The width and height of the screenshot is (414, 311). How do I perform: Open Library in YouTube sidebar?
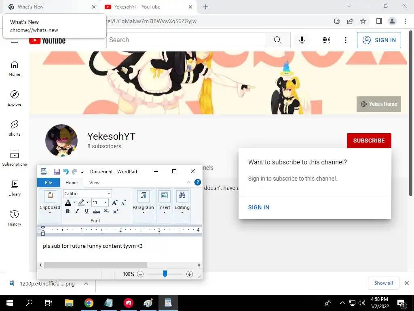pyautogui.click(x=15, y=188)
